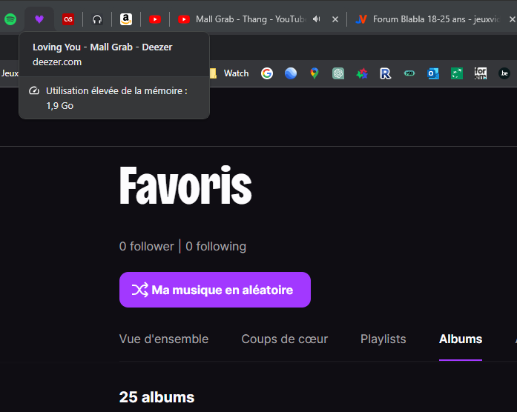
Task: Open the Vue d'ensemble tab
Action: (x=164, y=339)
